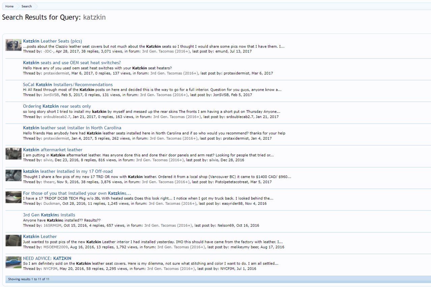
Task: Click the 'Search Results for Query: katzkin' heading
Action: [54, 17]
